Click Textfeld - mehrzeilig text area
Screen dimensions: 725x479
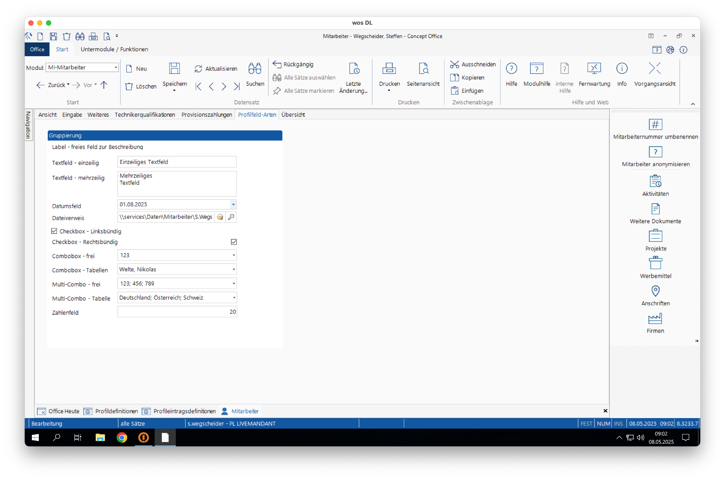coord(177,184)
